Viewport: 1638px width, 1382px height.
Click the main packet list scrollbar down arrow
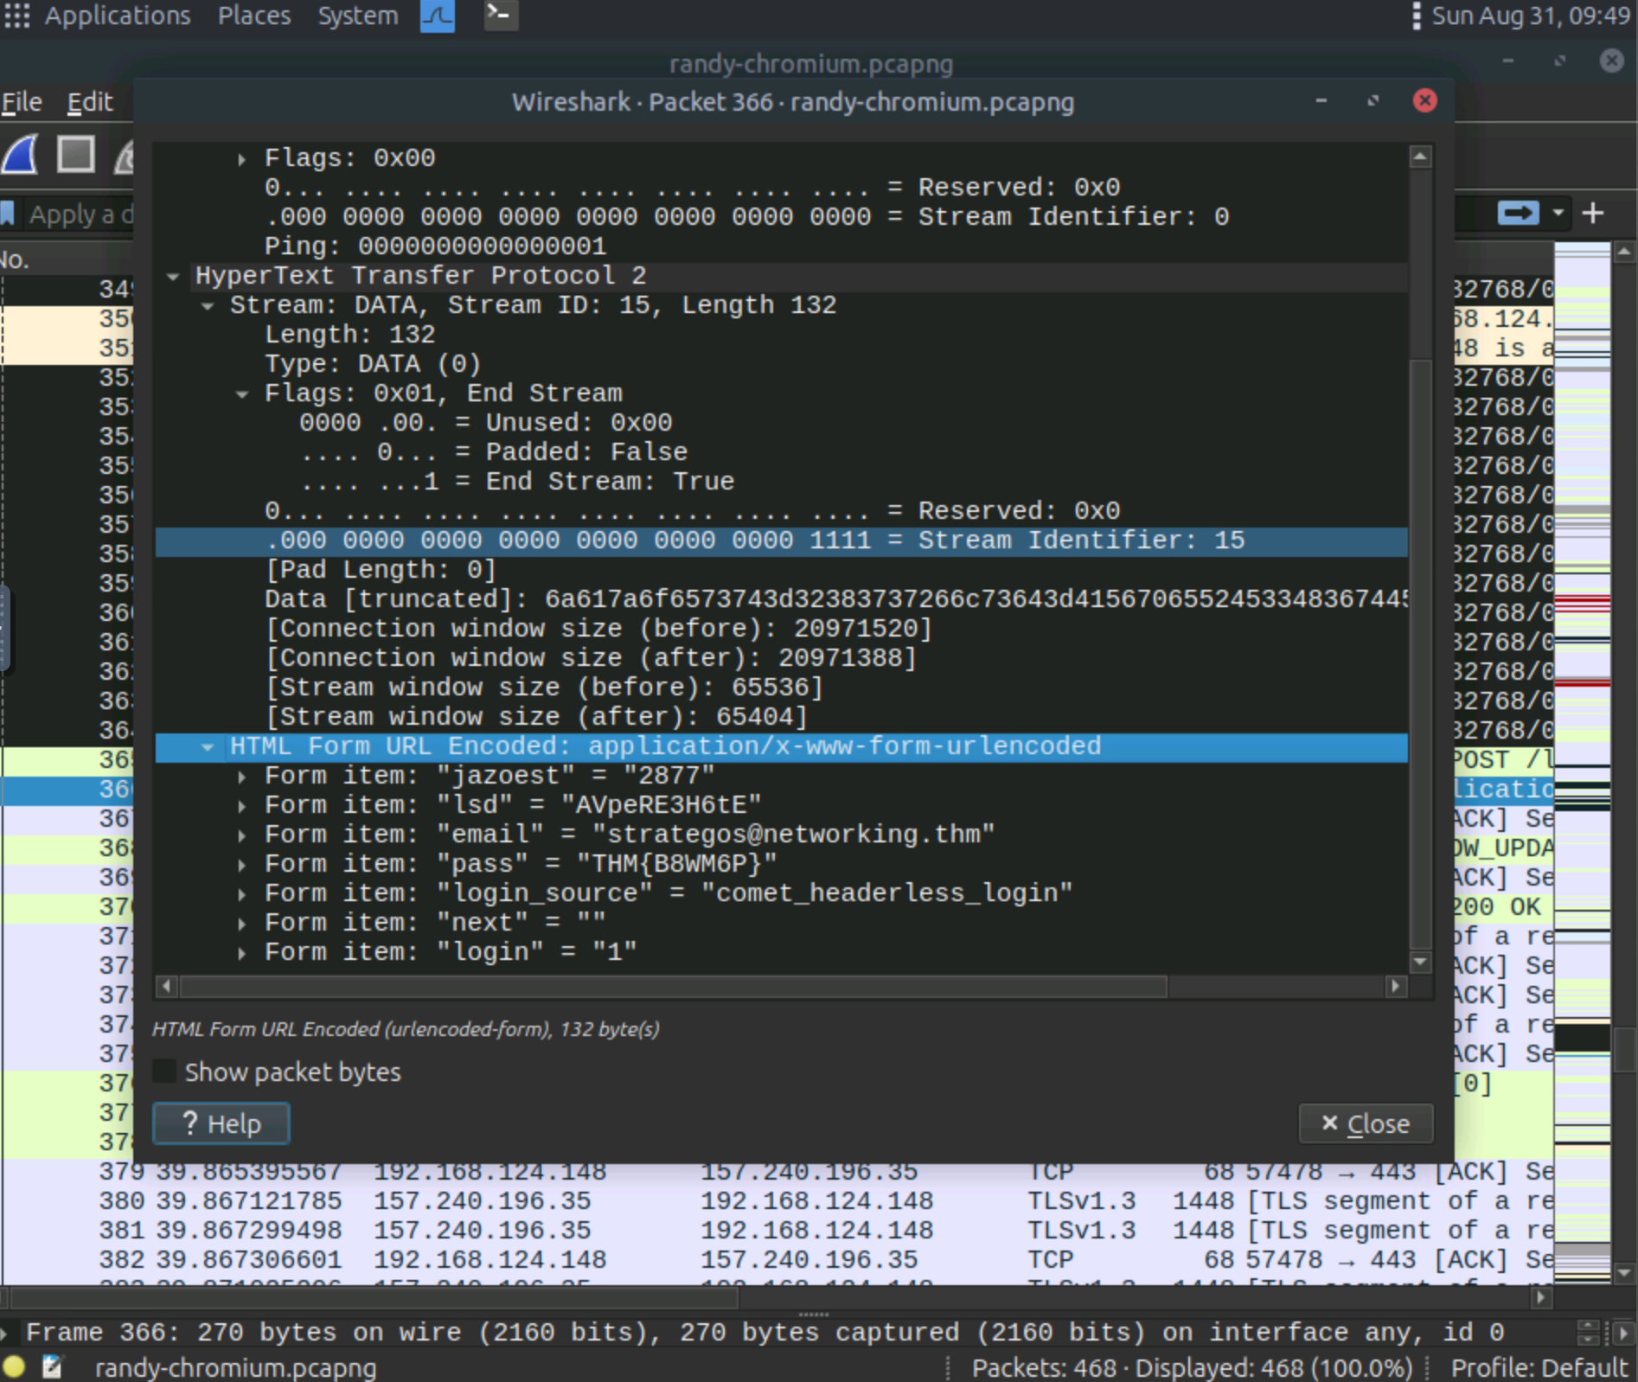tap(1623, 1273)
